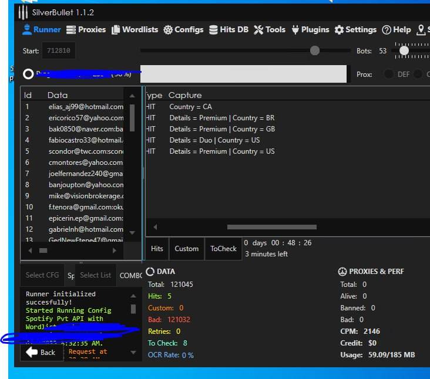430x379 pixels.
Task: Click the Configs gear icon
Action: [x=168, y=30]
